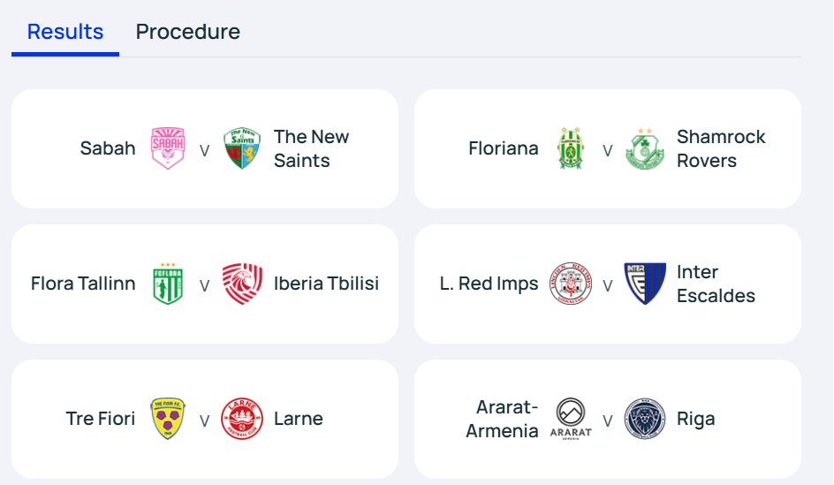This screenshot has width=834, height=485.
Task: Click the Lincoln Red Imps round crest
Action: tap(570, 284)
